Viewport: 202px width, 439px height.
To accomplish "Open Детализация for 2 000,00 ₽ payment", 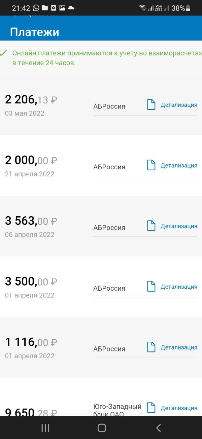I will tap(179, 165).
